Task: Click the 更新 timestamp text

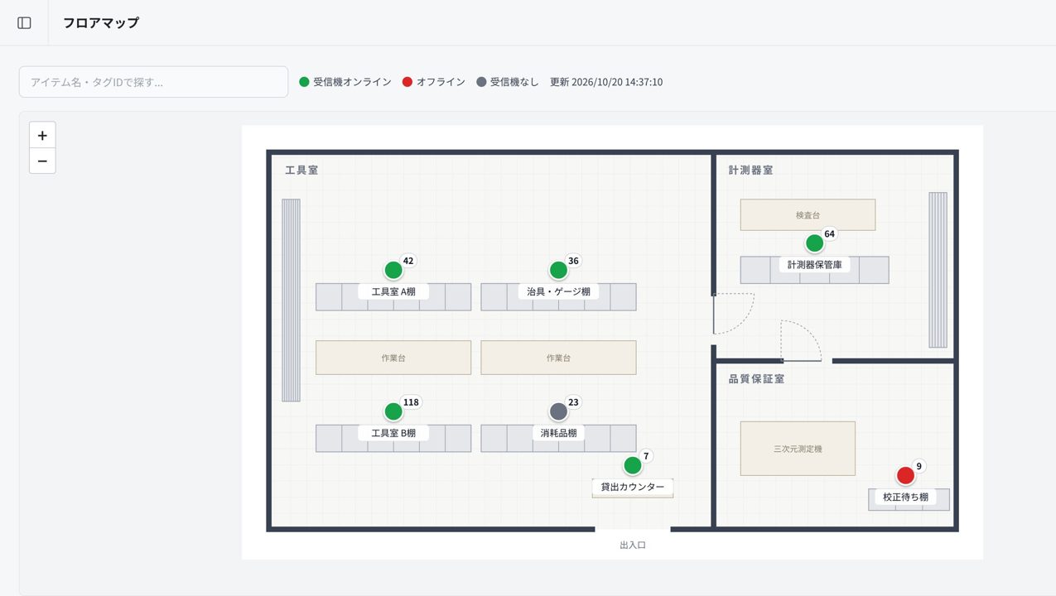Action: (606, 82)
